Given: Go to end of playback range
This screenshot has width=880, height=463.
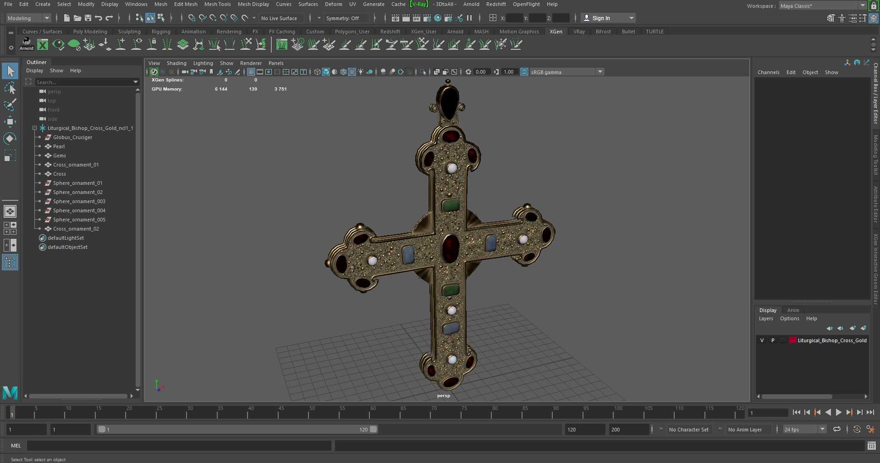Looking at the screenshot, I should [x=870, y=412].
